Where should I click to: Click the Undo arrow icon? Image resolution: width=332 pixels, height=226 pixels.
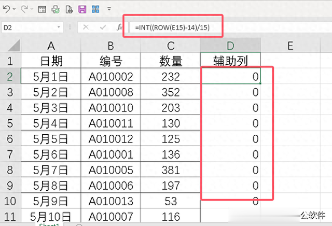[6, 9]
